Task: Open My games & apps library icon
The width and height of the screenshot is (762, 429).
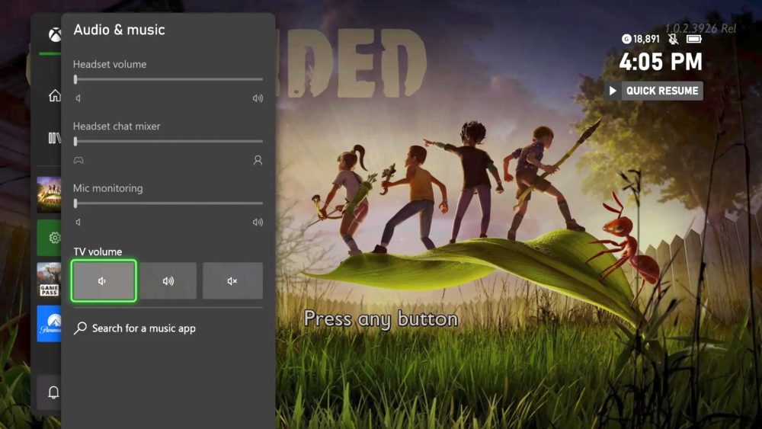Action: (54, 138)
